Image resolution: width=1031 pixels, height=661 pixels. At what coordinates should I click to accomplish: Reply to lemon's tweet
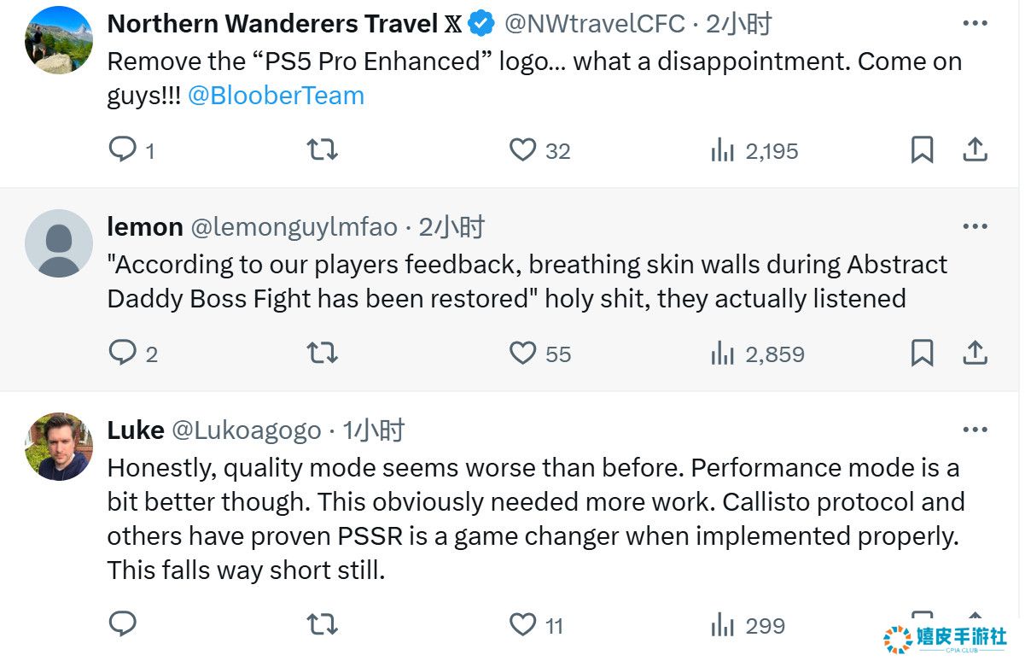point(123,354)
